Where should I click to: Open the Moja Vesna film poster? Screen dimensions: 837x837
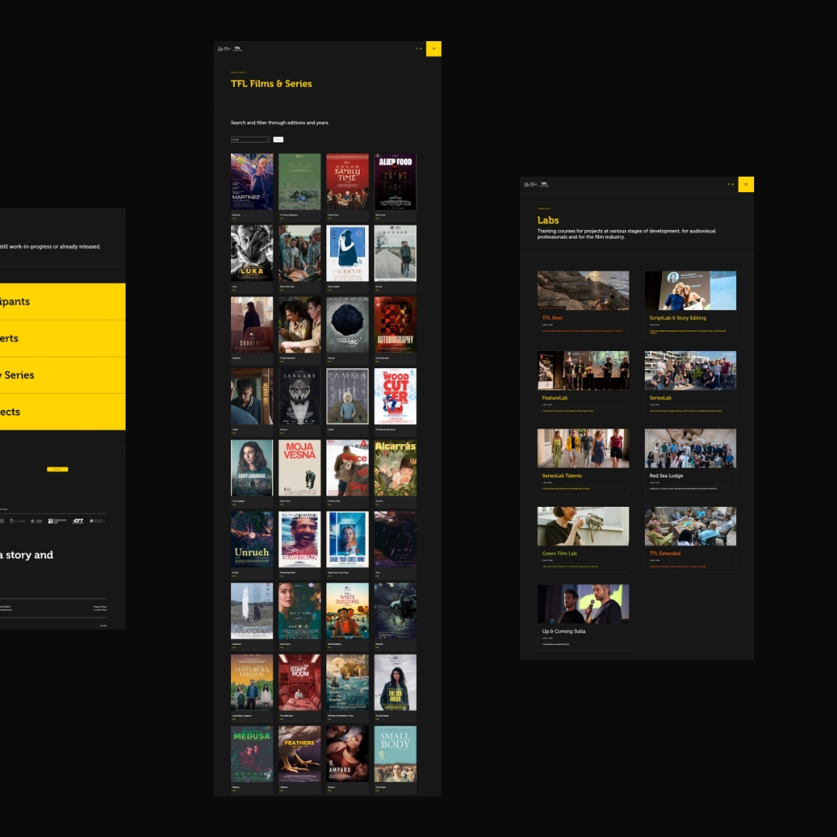[299, 467]
